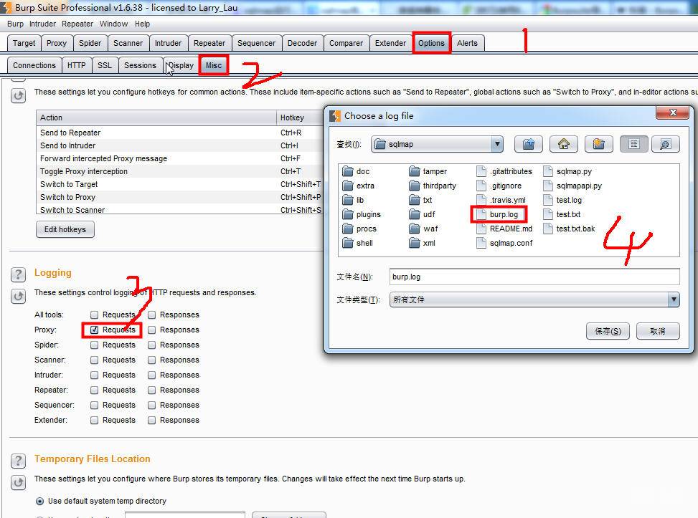Viewport: 698px width, 518px height.
Task: Open the Burp menu
Action: click(15, 24)
